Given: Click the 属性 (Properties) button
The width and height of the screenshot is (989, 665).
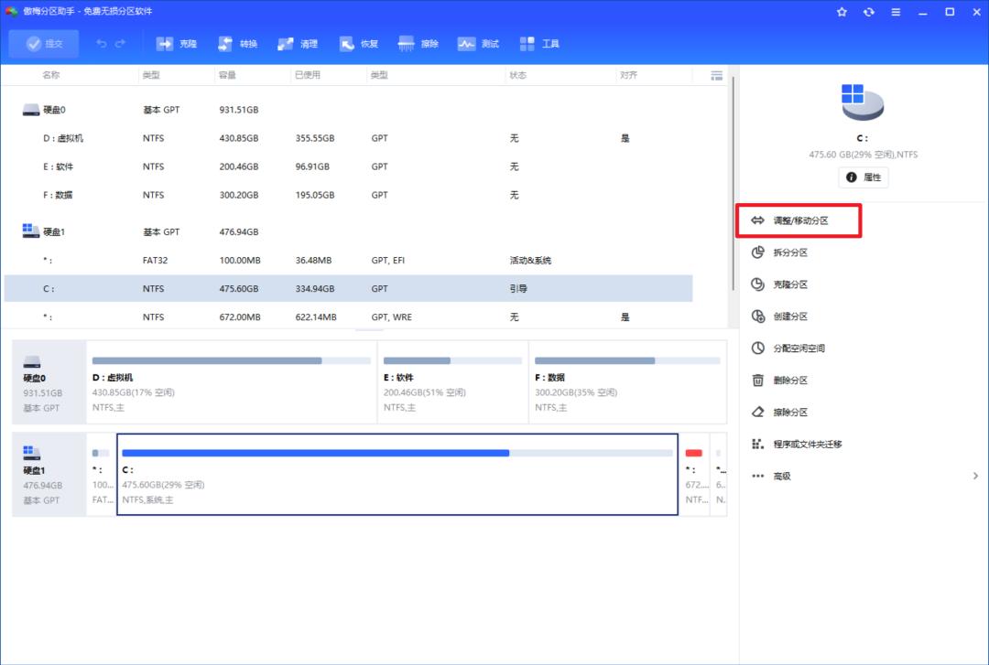Looking at the screenshot, I should (863, 177).
